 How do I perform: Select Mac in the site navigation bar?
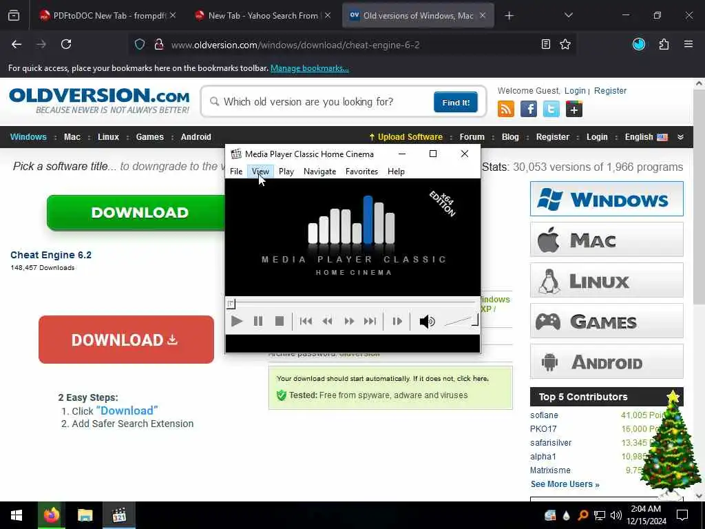72,137
